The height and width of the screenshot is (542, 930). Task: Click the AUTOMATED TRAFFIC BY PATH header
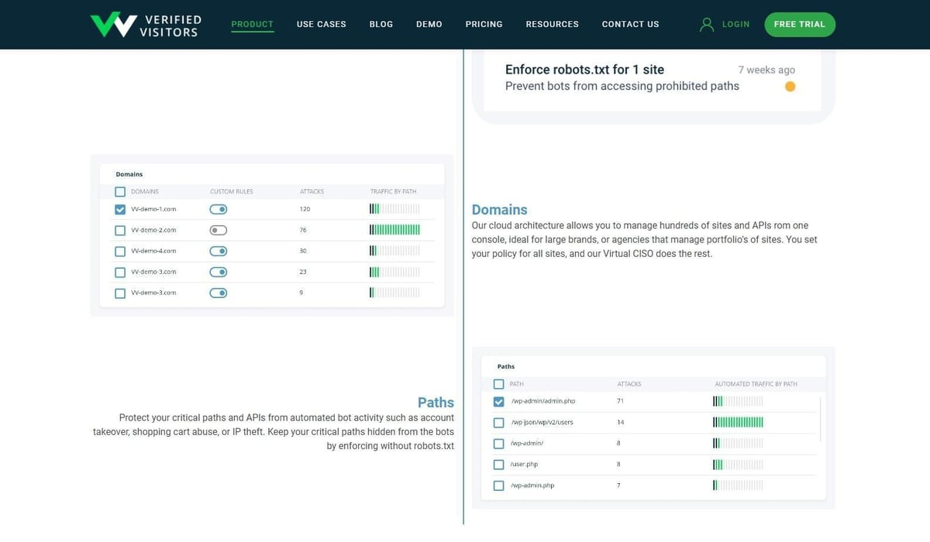(x=756, y=384)
